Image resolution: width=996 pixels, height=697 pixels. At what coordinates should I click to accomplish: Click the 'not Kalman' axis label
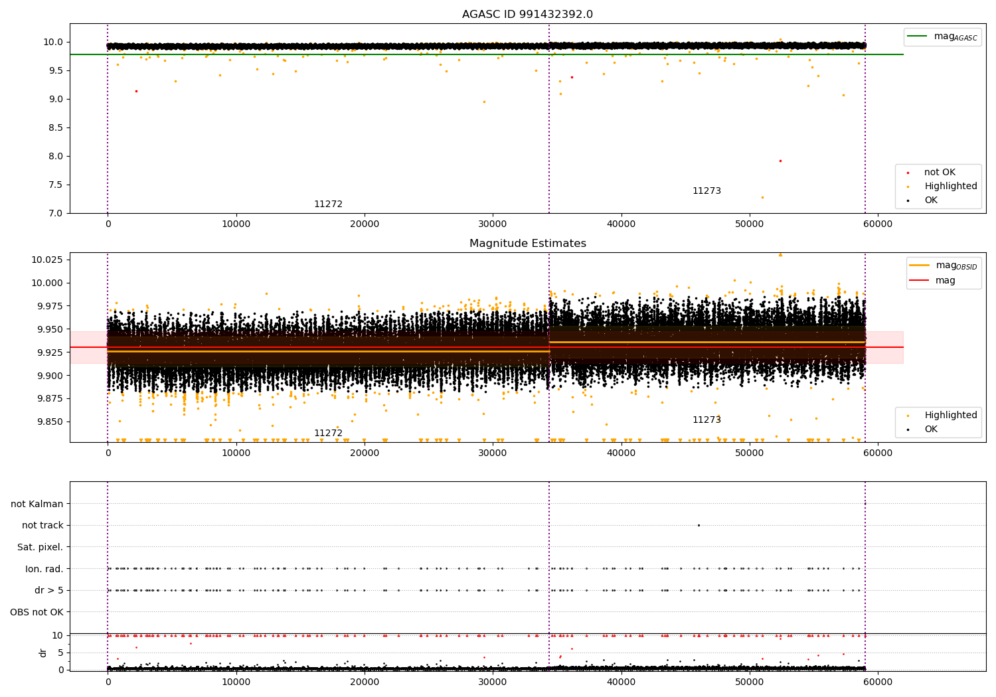click(x=37, y=504)
